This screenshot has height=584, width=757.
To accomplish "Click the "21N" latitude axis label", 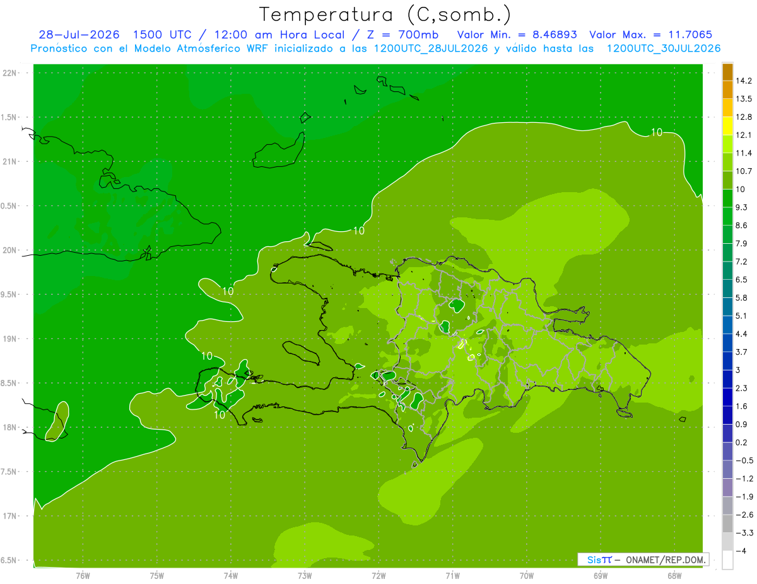I will 9,161.
